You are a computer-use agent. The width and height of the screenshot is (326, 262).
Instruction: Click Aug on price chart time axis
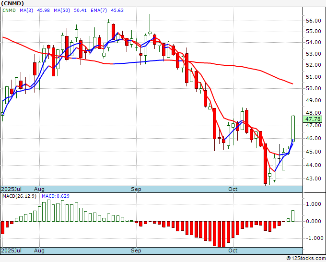(x=39, y=189)
